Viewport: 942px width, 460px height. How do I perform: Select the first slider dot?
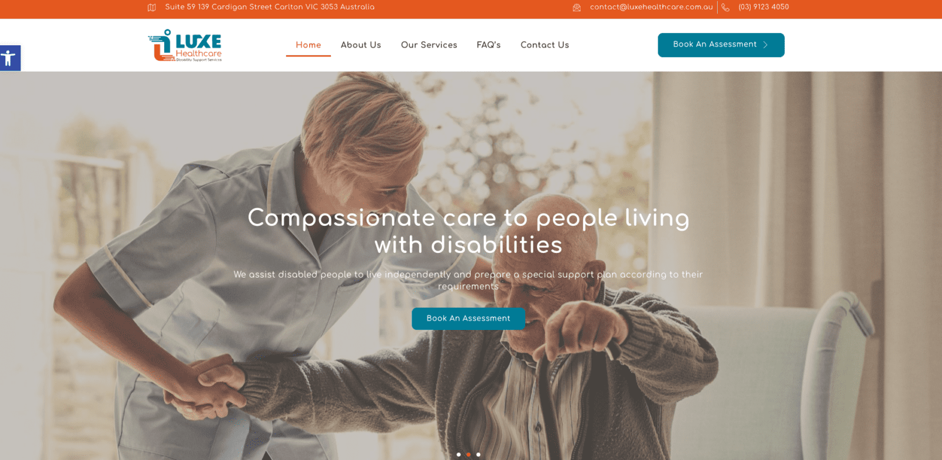click(459, 454)
